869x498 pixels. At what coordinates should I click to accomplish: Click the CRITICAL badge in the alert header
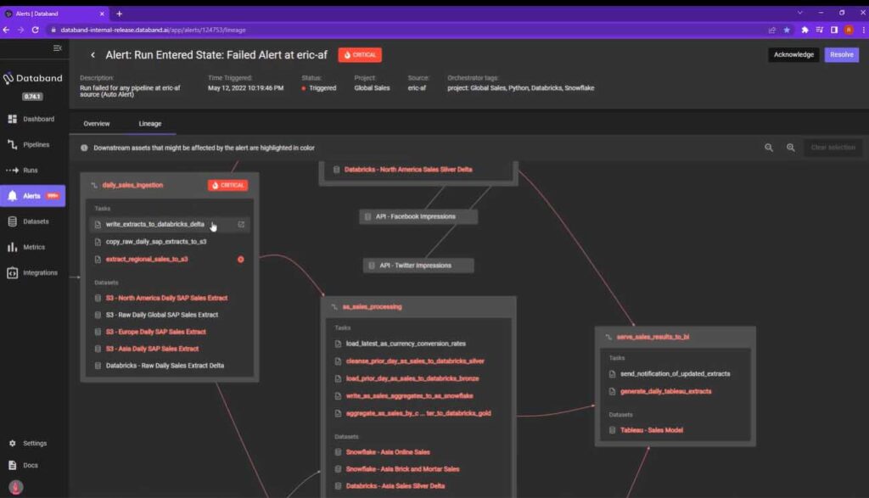click(360, 55)
